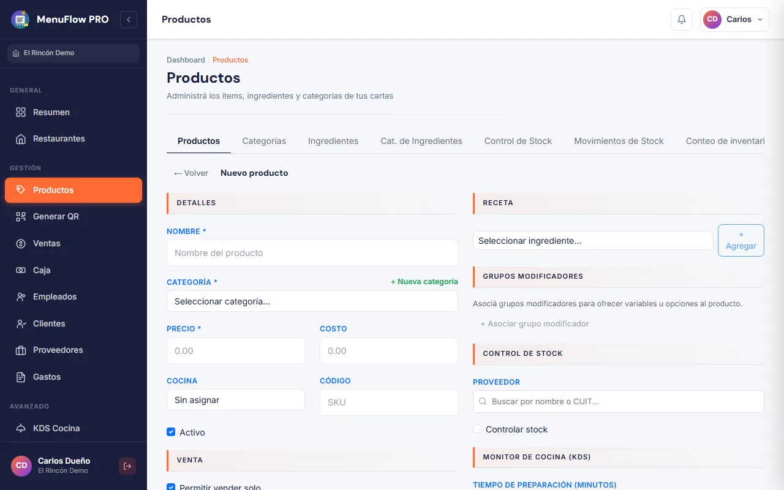The image size is (784, 490).
Task: Toggle the Permitir vender solo checkbox
Action: (x=171, y=487)
